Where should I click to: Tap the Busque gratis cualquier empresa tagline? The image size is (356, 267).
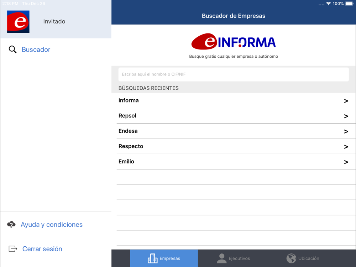pos(234,56)
